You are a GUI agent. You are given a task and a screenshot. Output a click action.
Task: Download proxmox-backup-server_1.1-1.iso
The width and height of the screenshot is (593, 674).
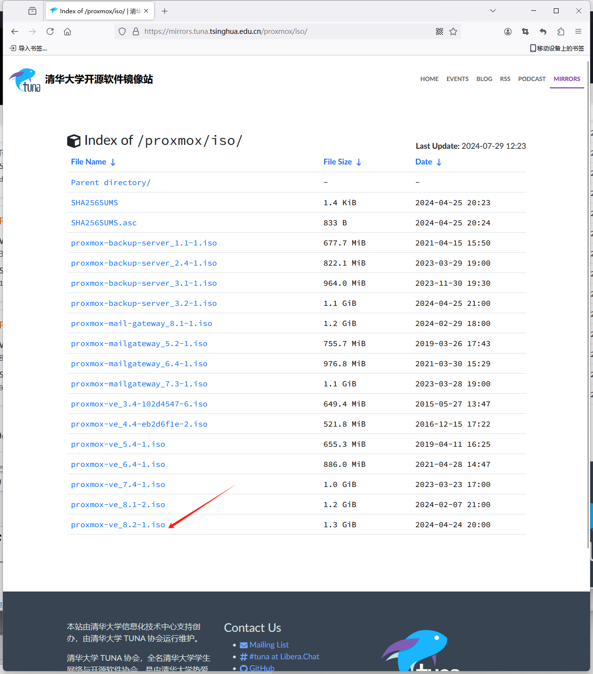[x=144, y=243]
